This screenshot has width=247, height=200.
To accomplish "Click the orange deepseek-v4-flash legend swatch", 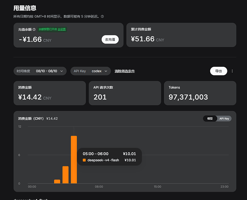I will [84, 160].
